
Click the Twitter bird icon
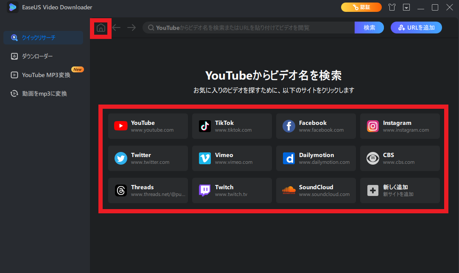(x=120, y=158)
